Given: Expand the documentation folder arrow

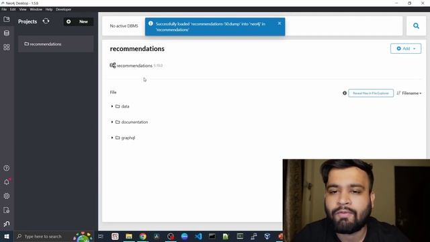Looking at the screenshot, I should [x=112, y=122].
